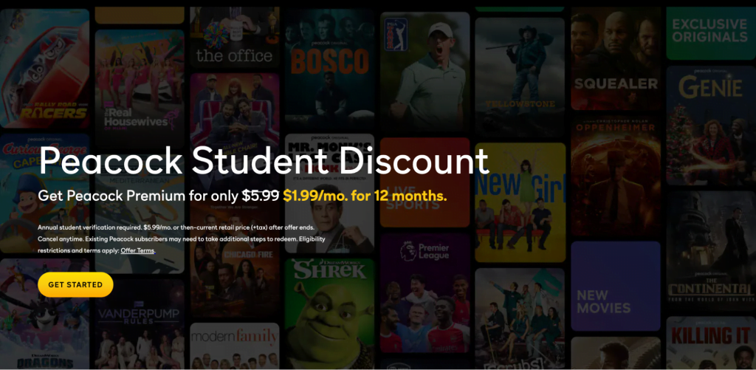
Task: Click The Continental poster
Action: click(x=710, y=251)
